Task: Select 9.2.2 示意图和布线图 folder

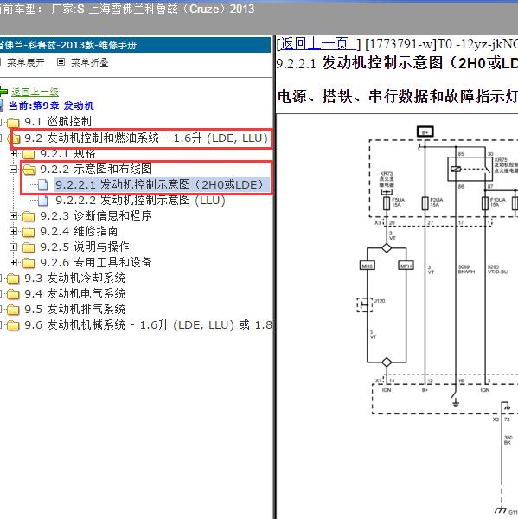Action: pos(96,169)
